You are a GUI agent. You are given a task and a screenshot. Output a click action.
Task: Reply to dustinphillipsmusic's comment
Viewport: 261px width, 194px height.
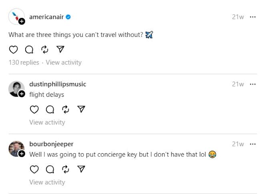click(x=50, y=109)
